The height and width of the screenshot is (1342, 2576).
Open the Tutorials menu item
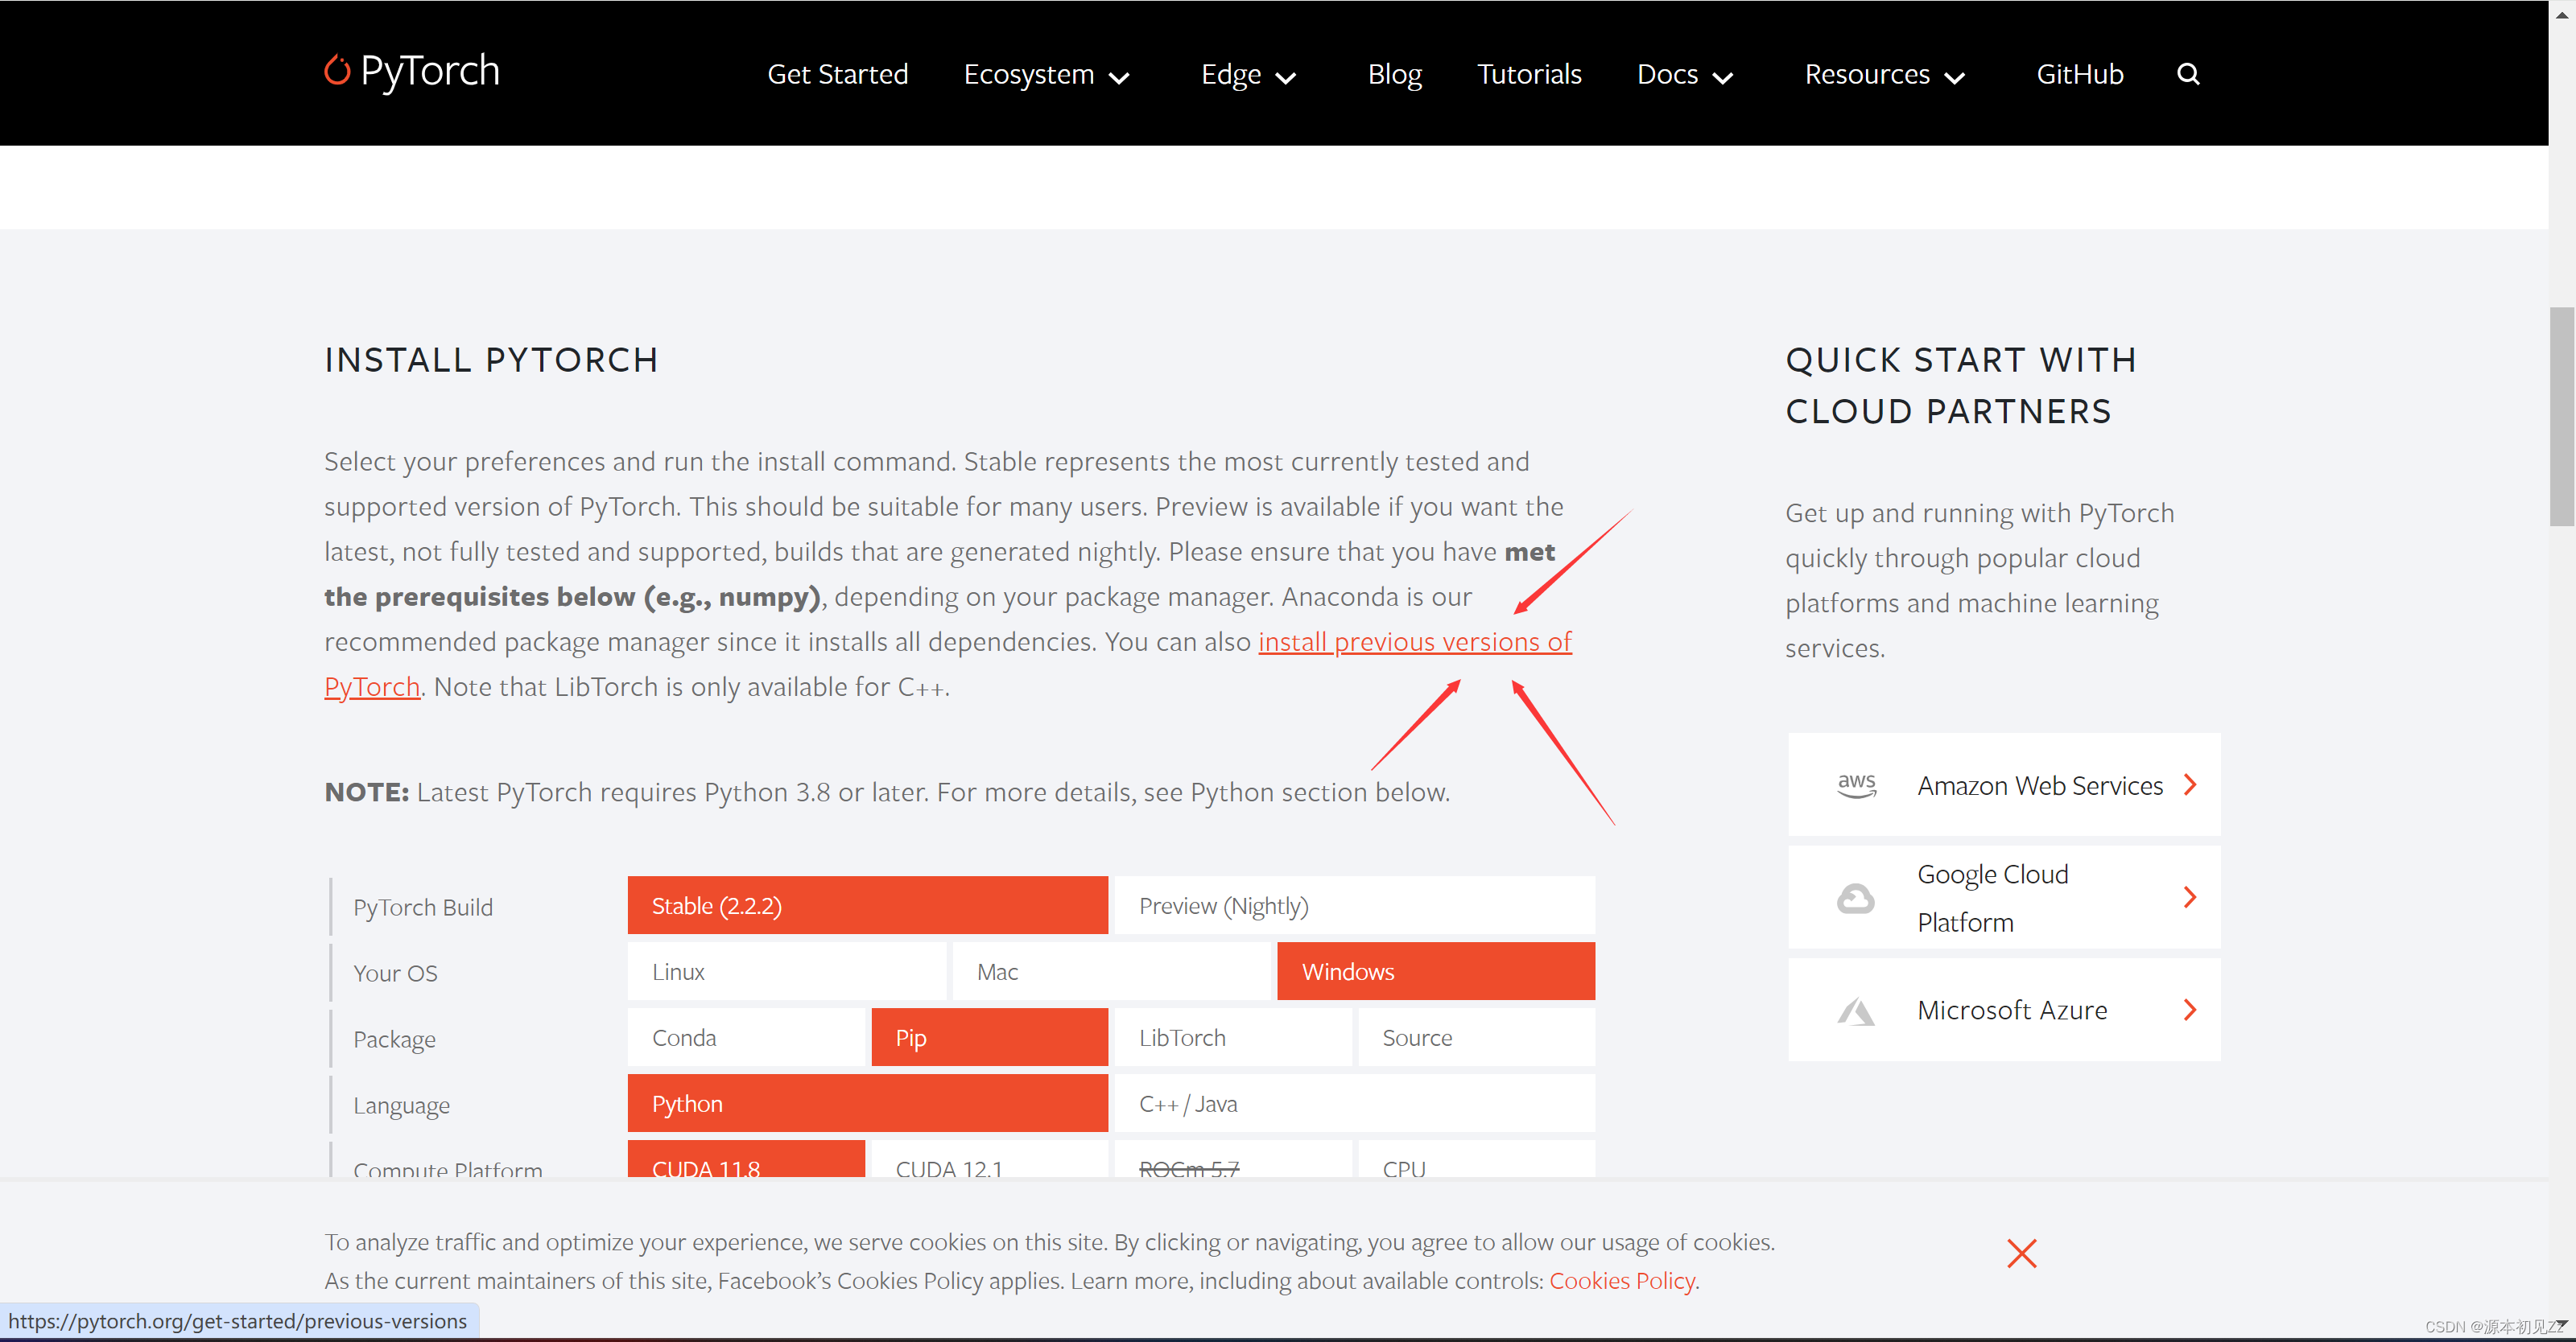(x=1529, y=75)
